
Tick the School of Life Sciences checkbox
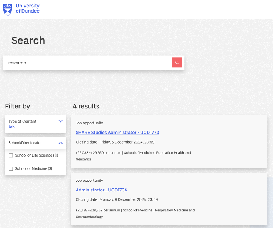pyautogui.click(x=11, y=155)
